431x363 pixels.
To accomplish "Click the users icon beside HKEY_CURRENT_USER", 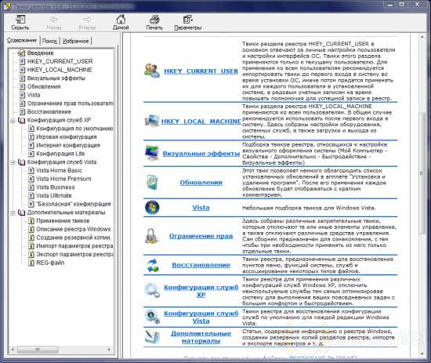I will [x=152, y=71].
